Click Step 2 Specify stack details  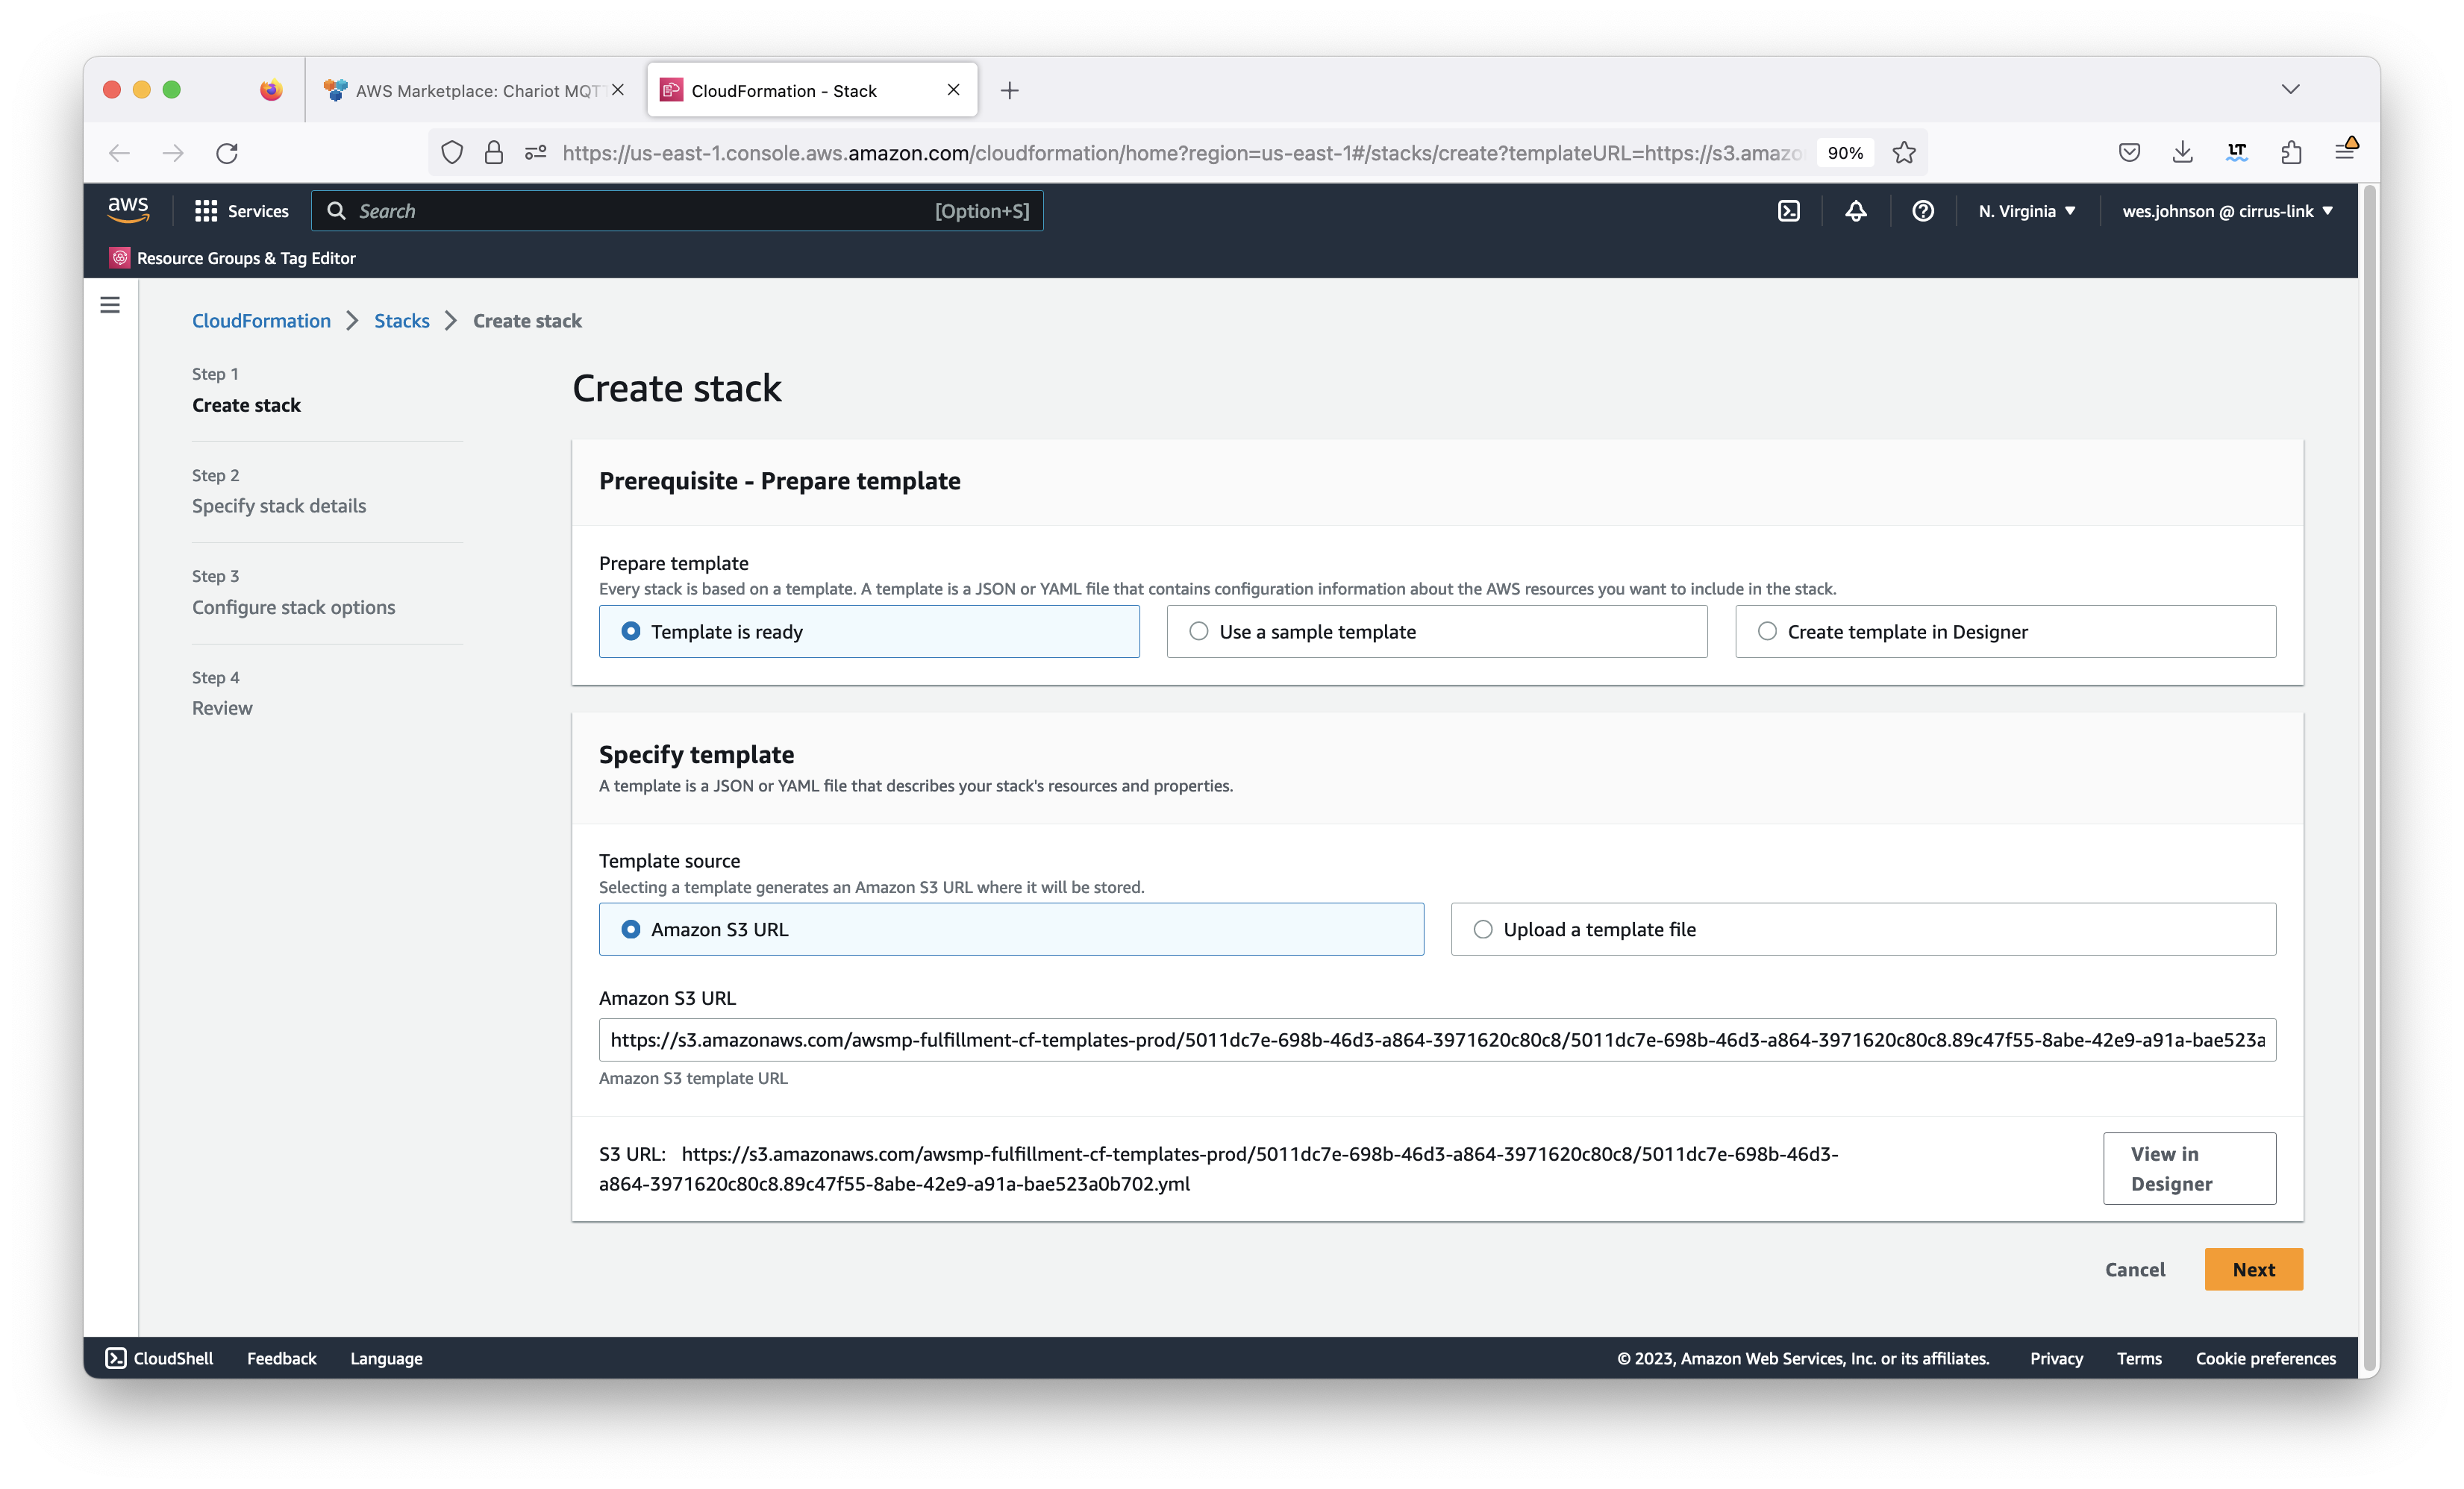click(x=279, y=491)
